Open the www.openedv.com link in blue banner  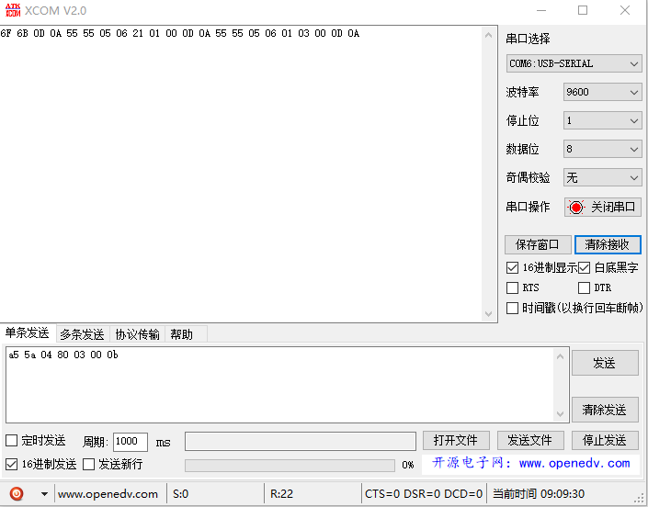(574, 463)
